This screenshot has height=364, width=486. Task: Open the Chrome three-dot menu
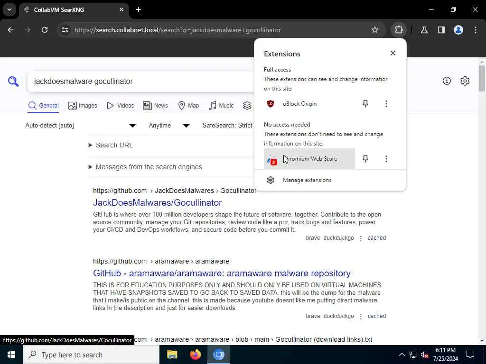[x=476, y=30]
